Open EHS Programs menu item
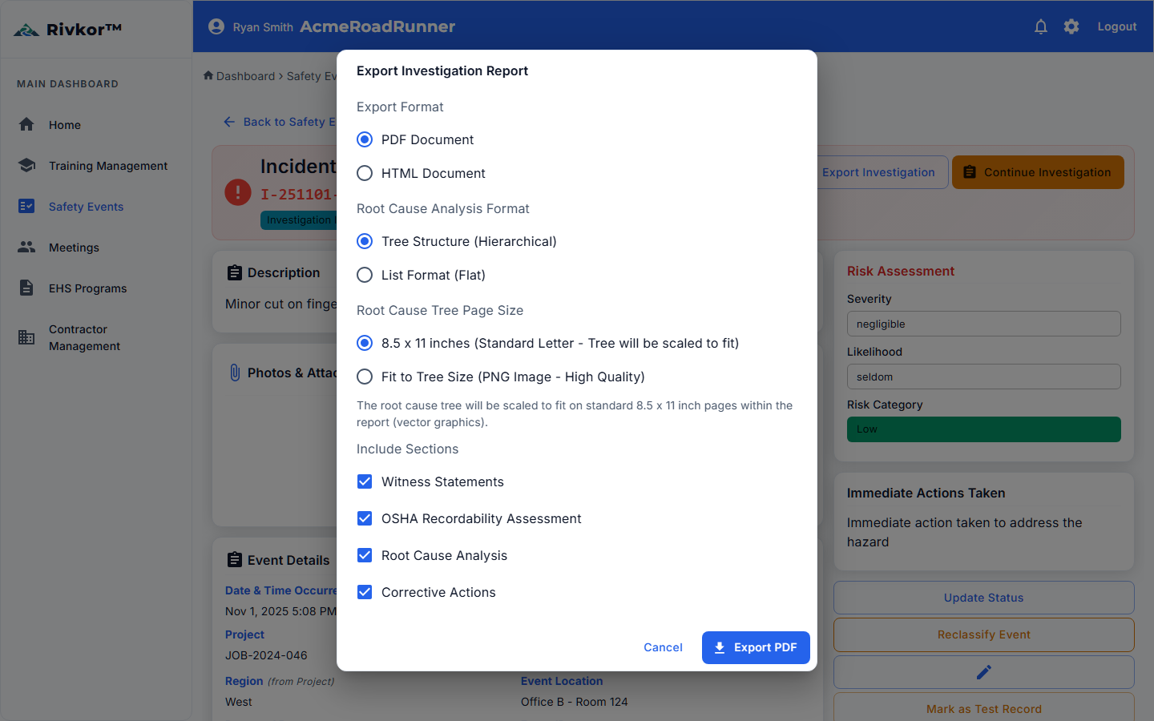The height and width of the screenshot is (721, 1154). pos(87,288)
